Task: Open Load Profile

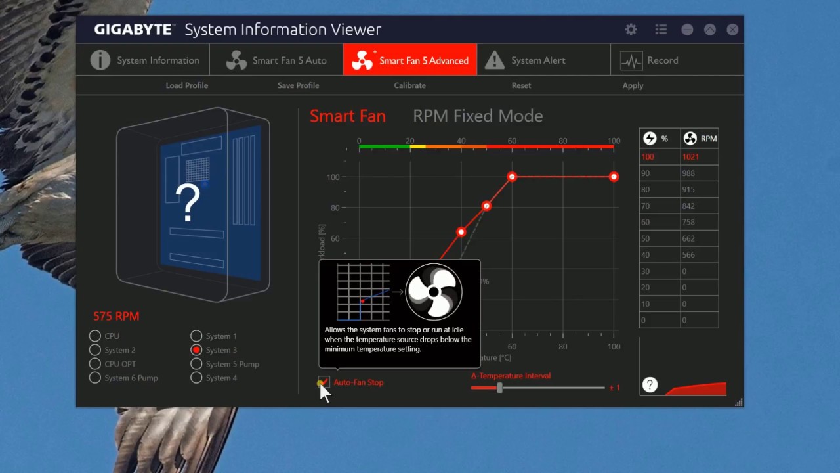Action: pyautogui.click(x=186, y=85)
